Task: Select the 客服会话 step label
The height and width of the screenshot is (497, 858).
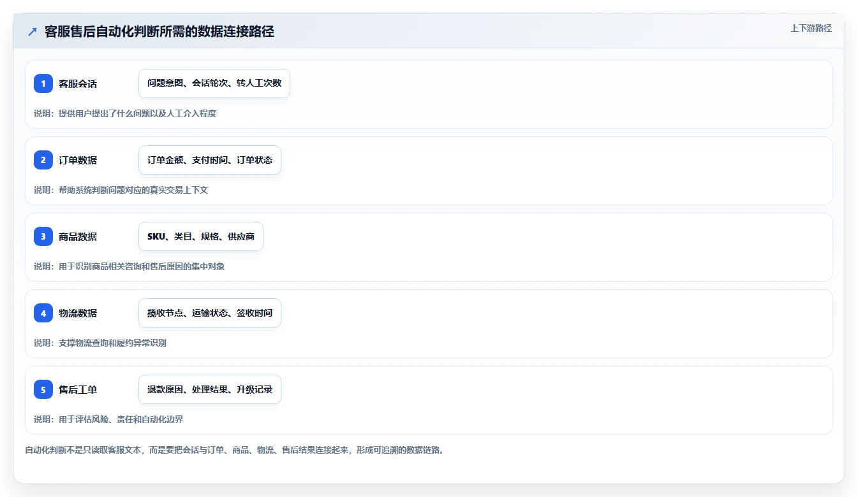Action: (78, 83)
